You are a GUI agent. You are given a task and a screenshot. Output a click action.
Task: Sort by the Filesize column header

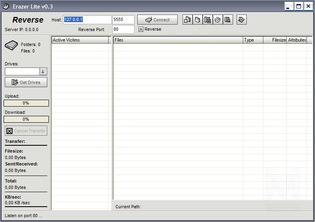coord(275,40)
